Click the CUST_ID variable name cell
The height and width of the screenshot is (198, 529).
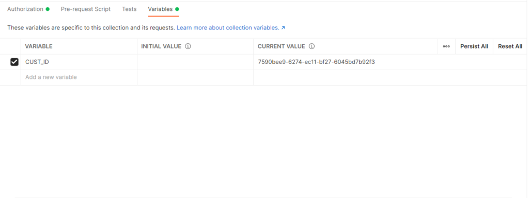click(x=79, y=62)
